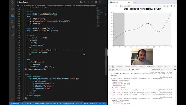This screenshot has width=186, height=105.
Task: Click the feedback smiley in status bar
Action: [x=100, y=104]
